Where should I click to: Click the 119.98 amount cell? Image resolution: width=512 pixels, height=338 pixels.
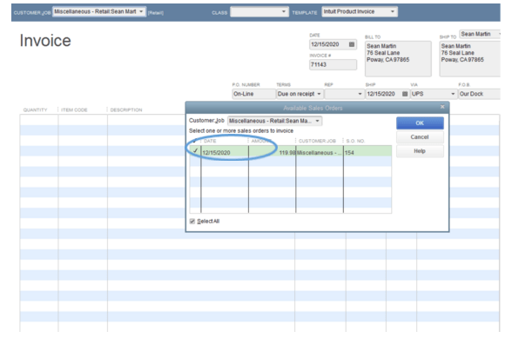(x=273, y=151)
